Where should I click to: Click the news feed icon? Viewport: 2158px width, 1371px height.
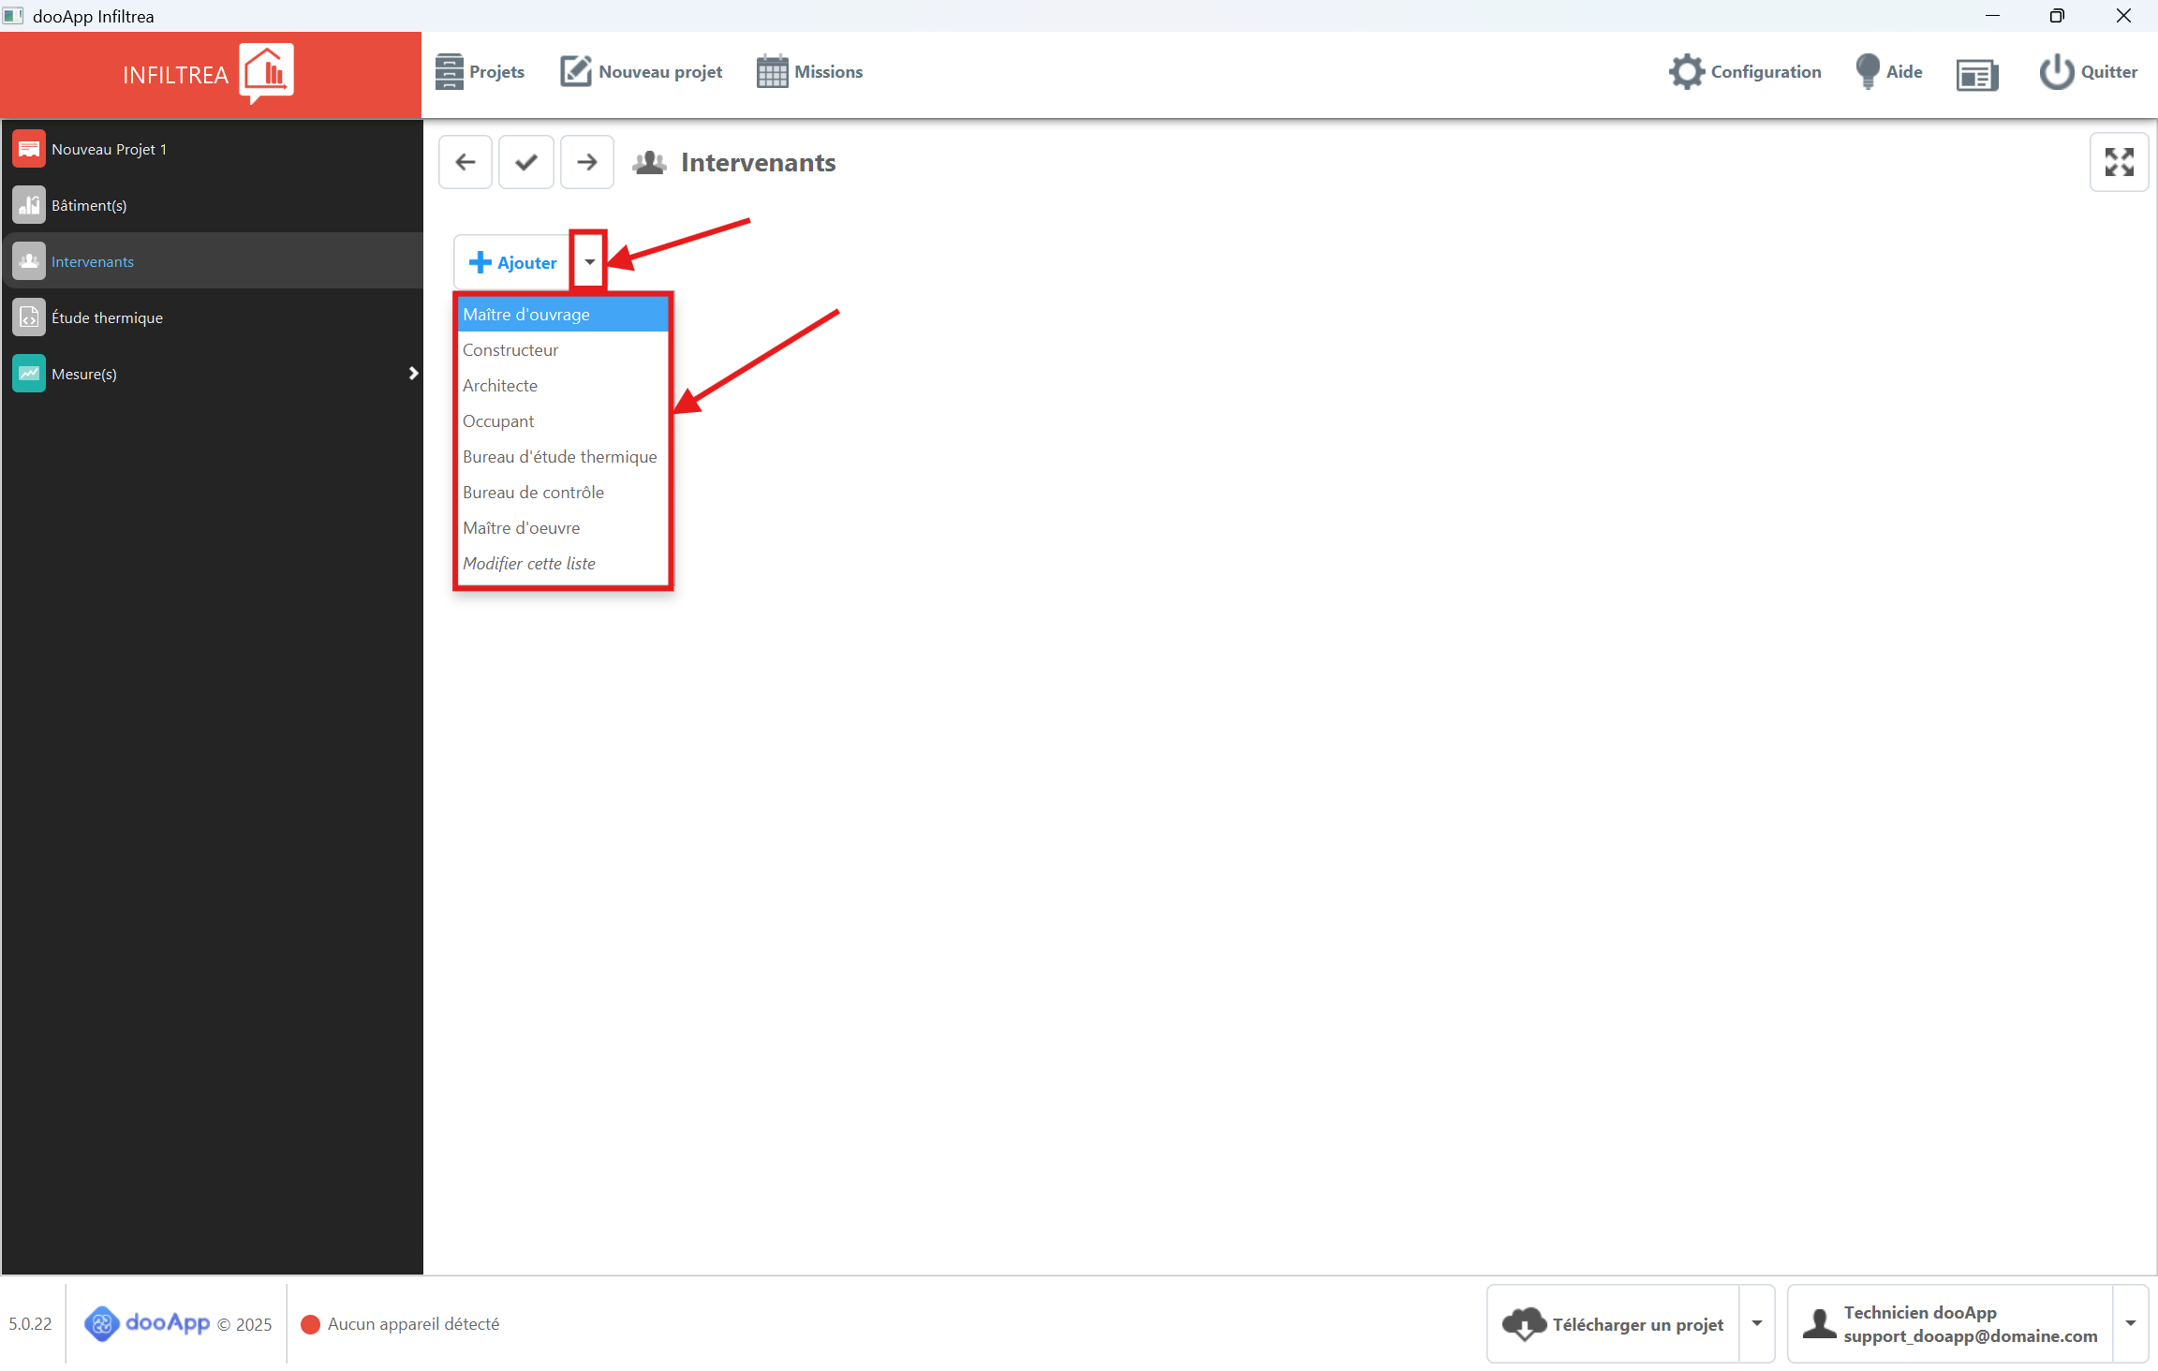[1977, 74]
